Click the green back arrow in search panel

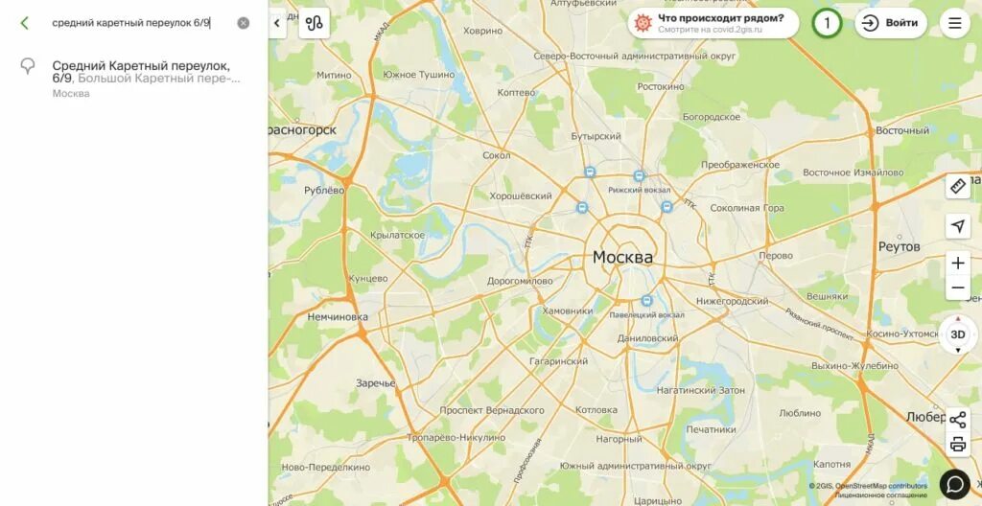pyautogui.click(x=24, y=23)
